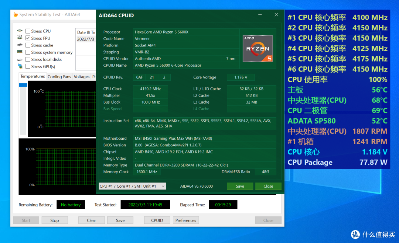Click the Save button in Stability Test
The height and width of the screenshot is (243, 399).
(120, 220)
